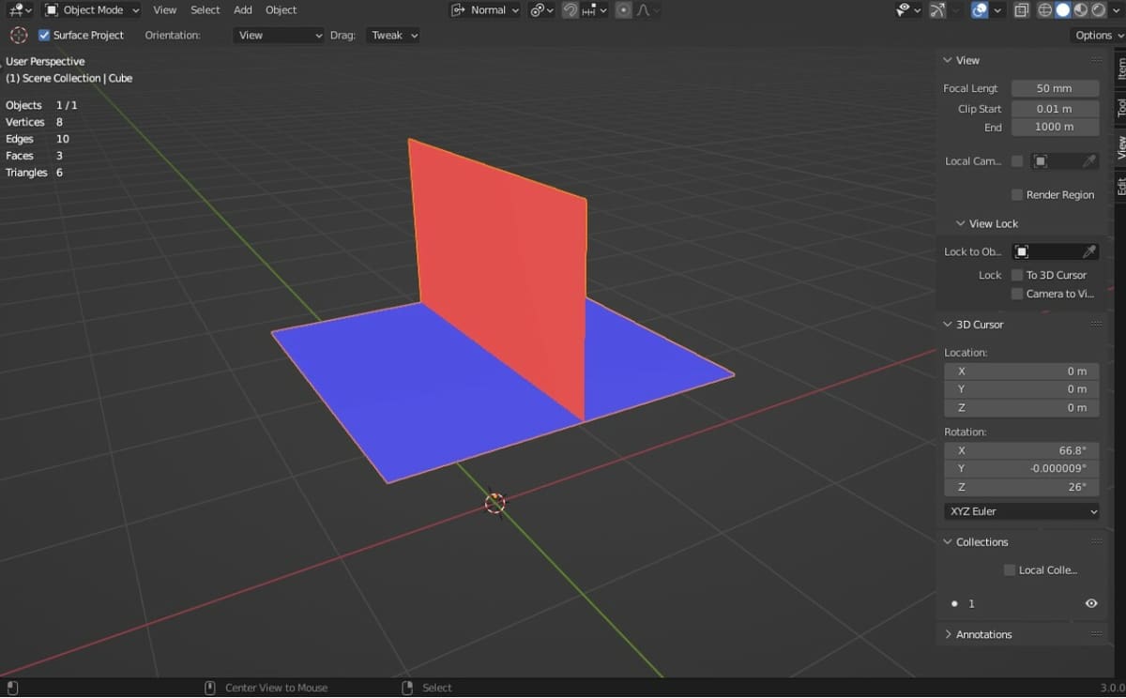The width and height of the screenshot is (1126, 698).
Task: Switch to material preview shading
Action: pyautogui.click(x=1080, y=9)
